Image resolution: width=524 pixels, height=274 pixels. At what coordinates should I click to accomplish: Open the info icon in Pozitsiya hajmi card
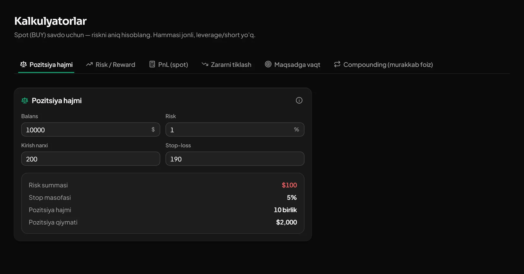(299, 100)
